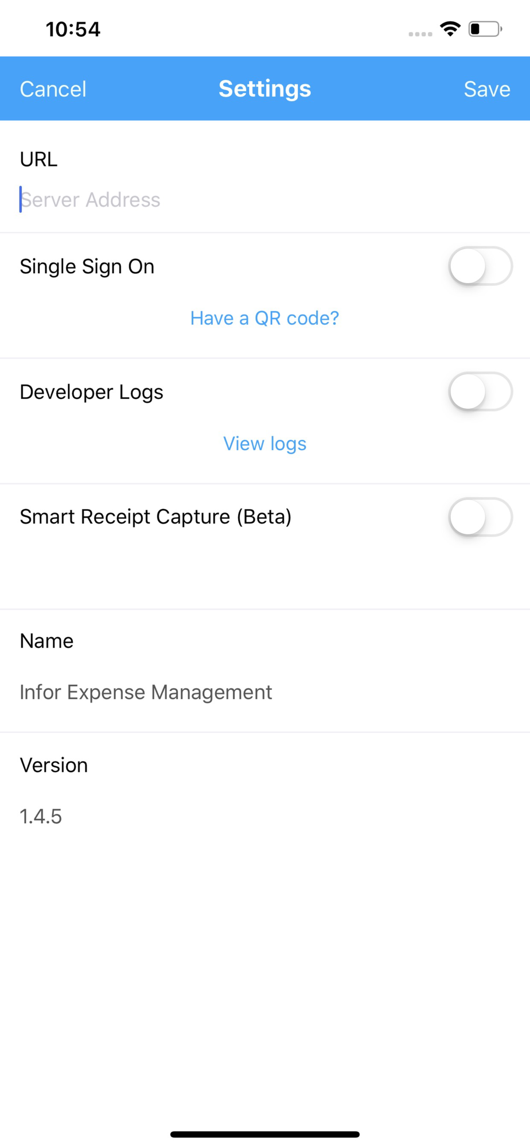The height and width of the screenshot is (1148, 530).
Task: Tap the battery icon in status bar
Action: tap(485, 29)
